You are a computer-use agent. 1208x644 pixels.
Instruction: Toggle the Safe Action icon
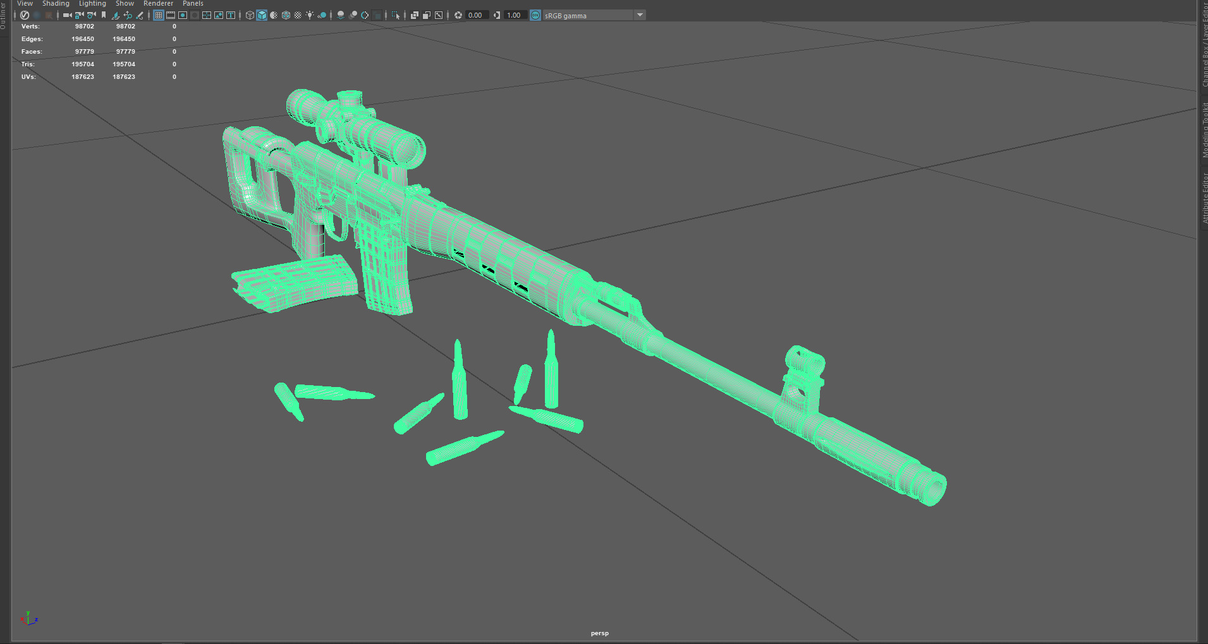(x=219, y=15)
